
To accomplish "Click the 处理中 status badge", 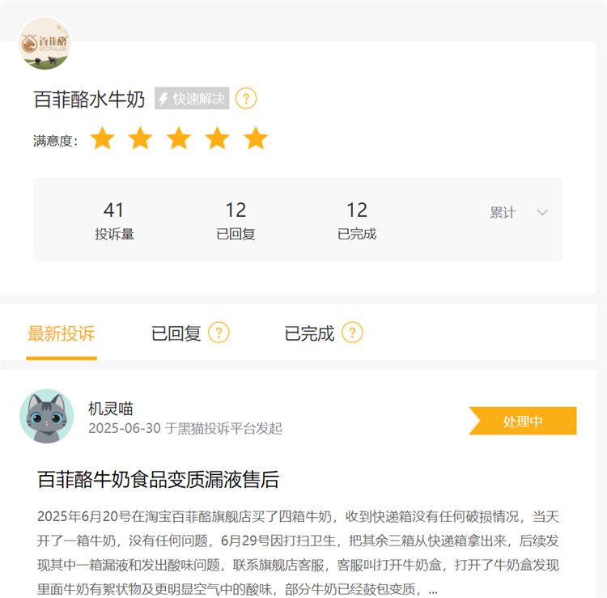I will 523,421.
